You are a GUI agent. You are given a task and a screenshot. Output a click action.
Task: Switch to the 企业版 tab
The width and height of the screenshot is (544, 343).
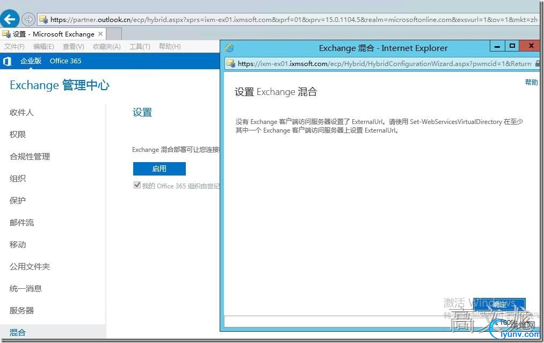click(31, 61)
